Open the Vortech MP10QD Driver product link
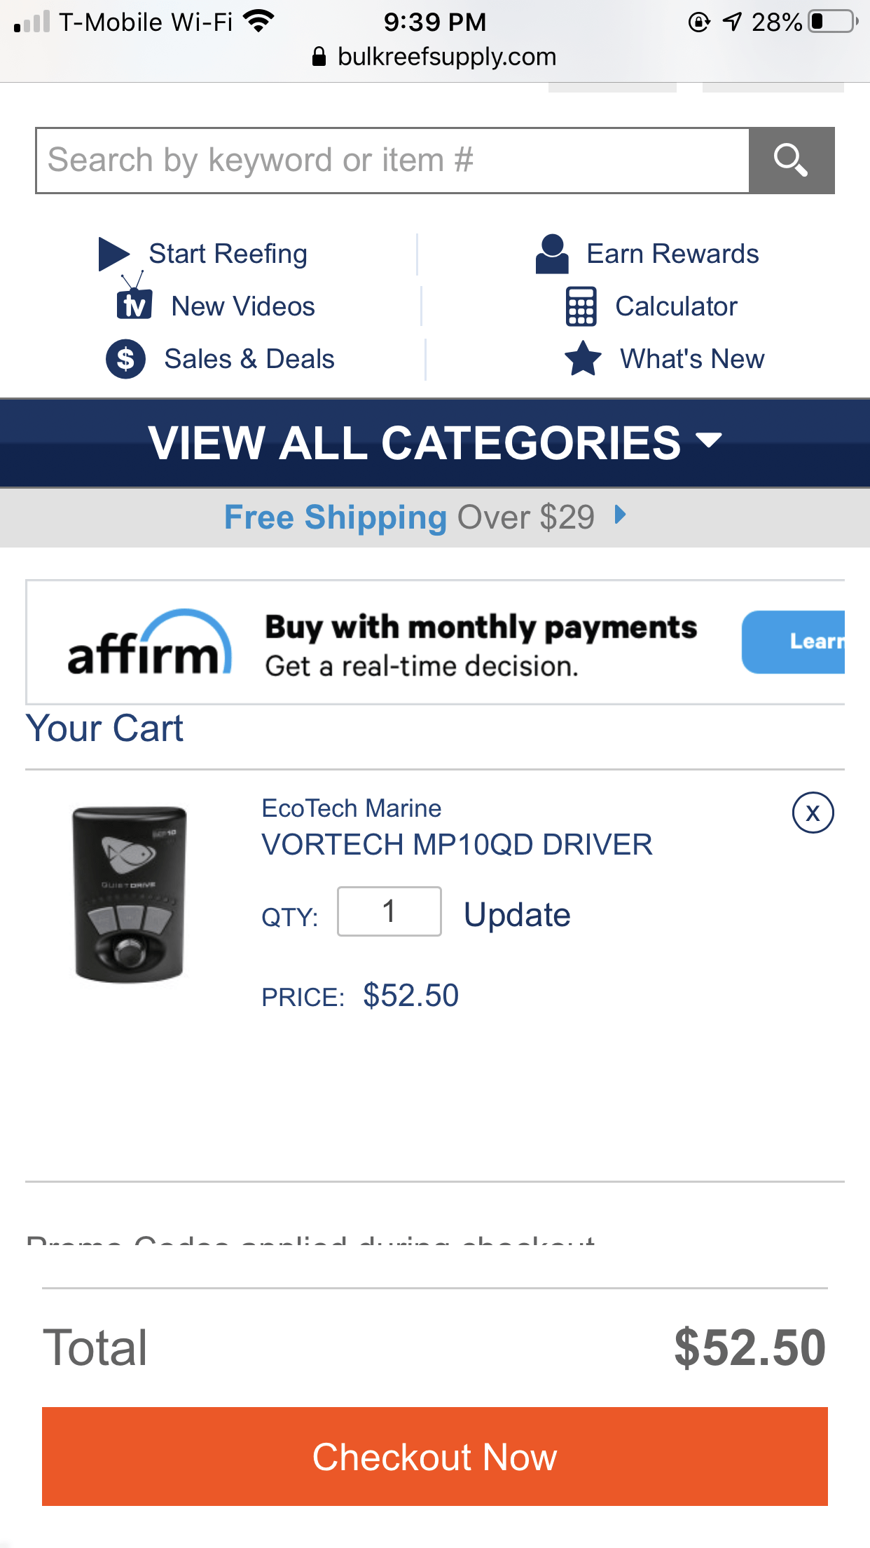This screenshot has width=870, height=1548. (x=457, y=845)
